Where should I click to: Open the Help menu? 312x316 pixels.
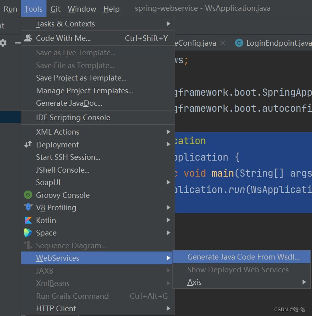[111, 9]
